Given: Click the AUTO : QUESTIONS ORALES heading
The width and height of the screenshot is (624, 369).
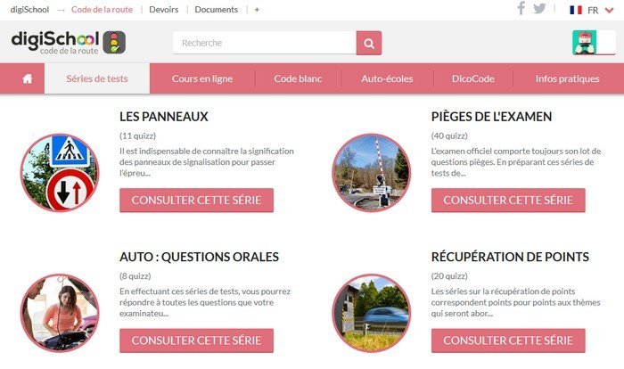Looking at the screenshot, I should click(x=200, y=258).
